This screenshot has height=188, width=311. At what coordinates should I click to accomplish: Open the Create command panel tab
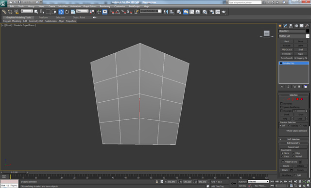pos(280,26)
